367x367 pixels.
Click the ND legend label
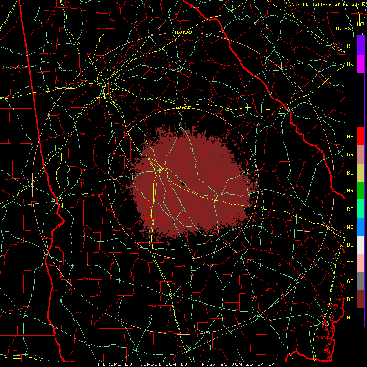(x=350, y=317)
